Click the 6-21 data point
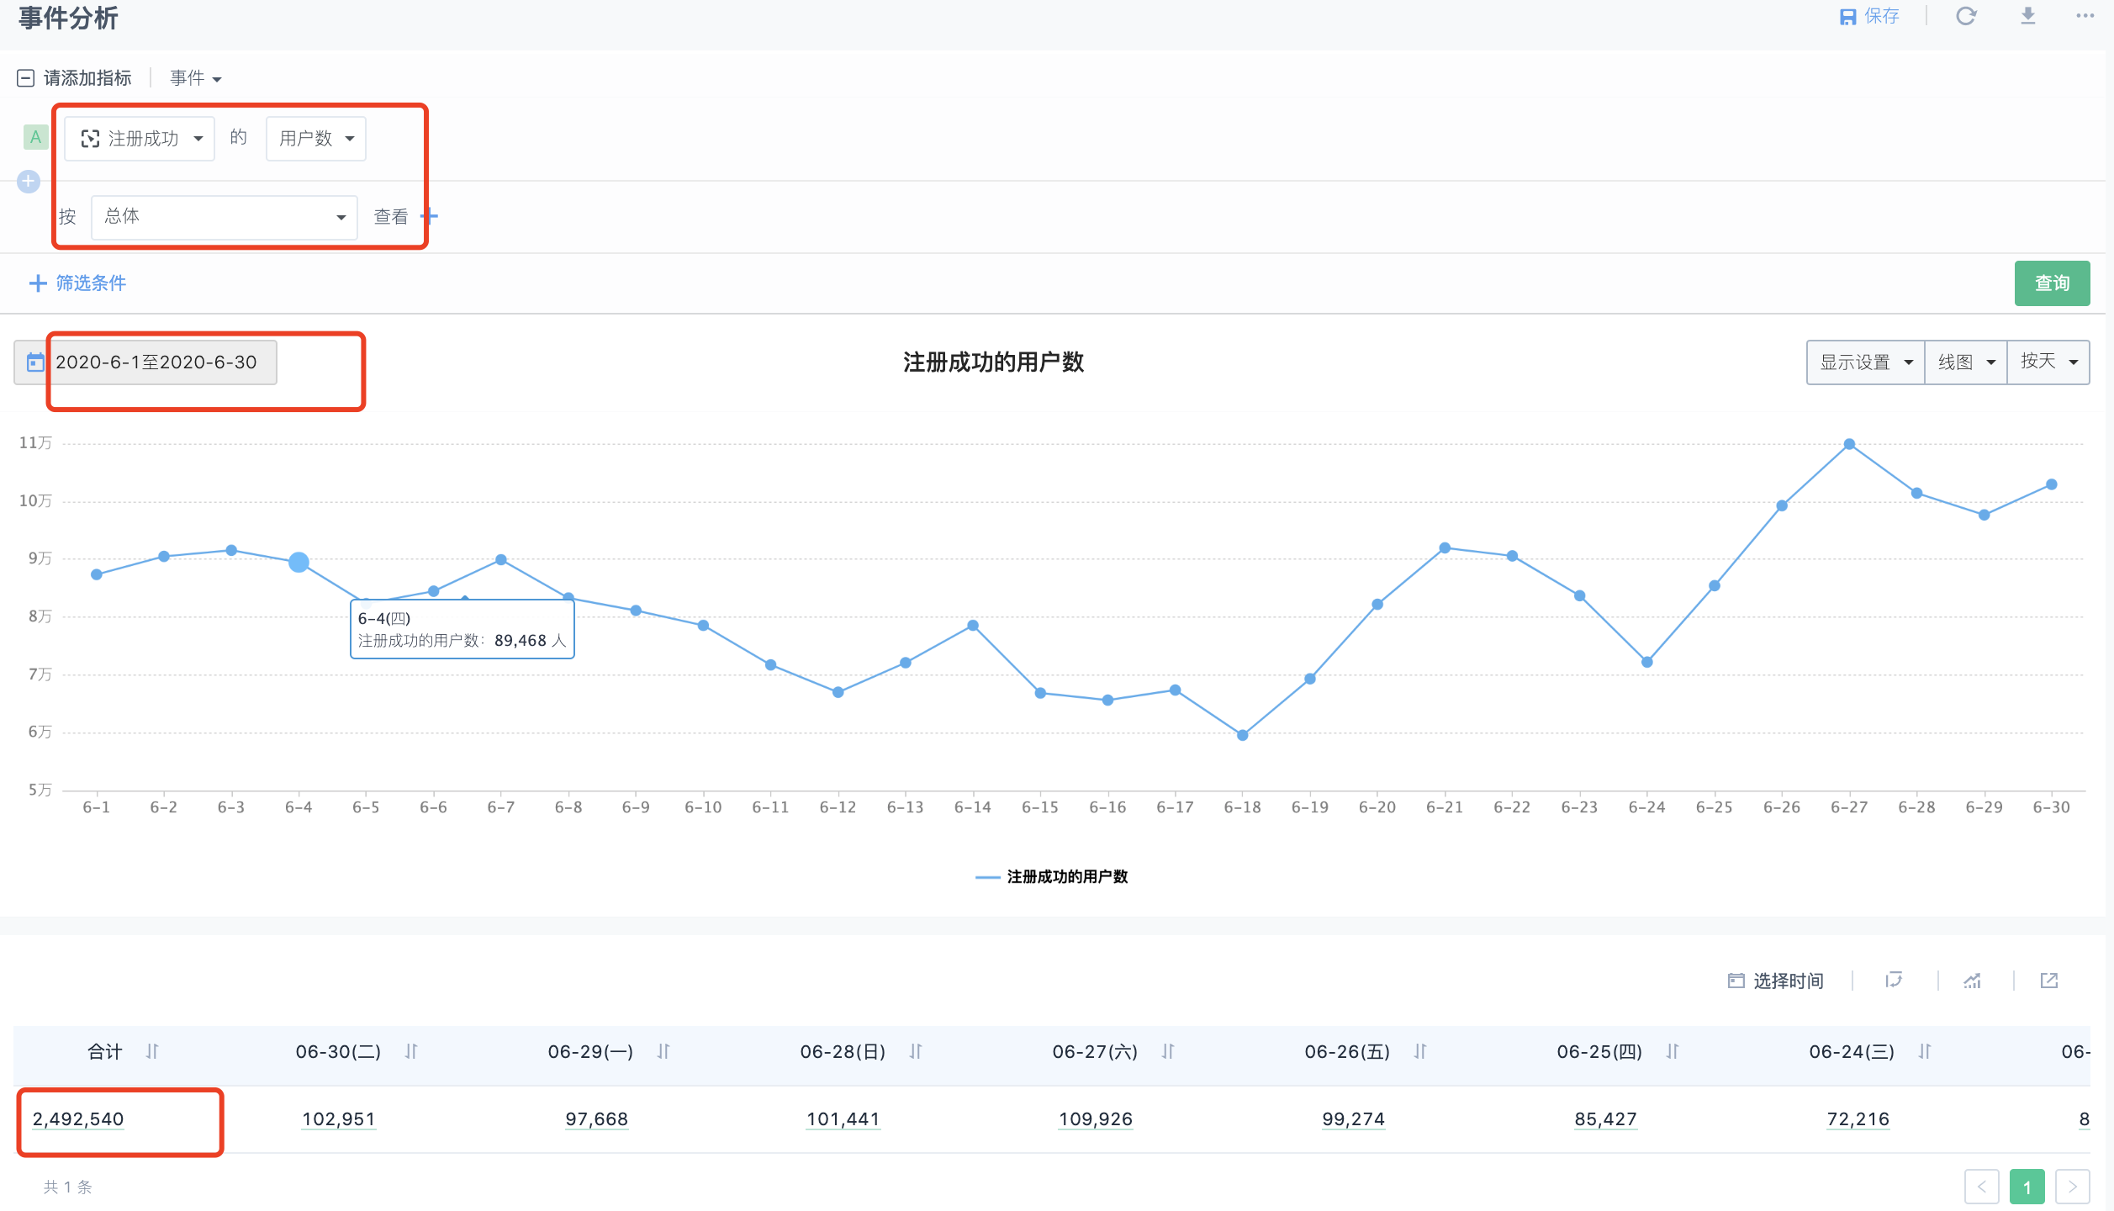The height and width of the screenshot is (1211, 2114). 1445,547
